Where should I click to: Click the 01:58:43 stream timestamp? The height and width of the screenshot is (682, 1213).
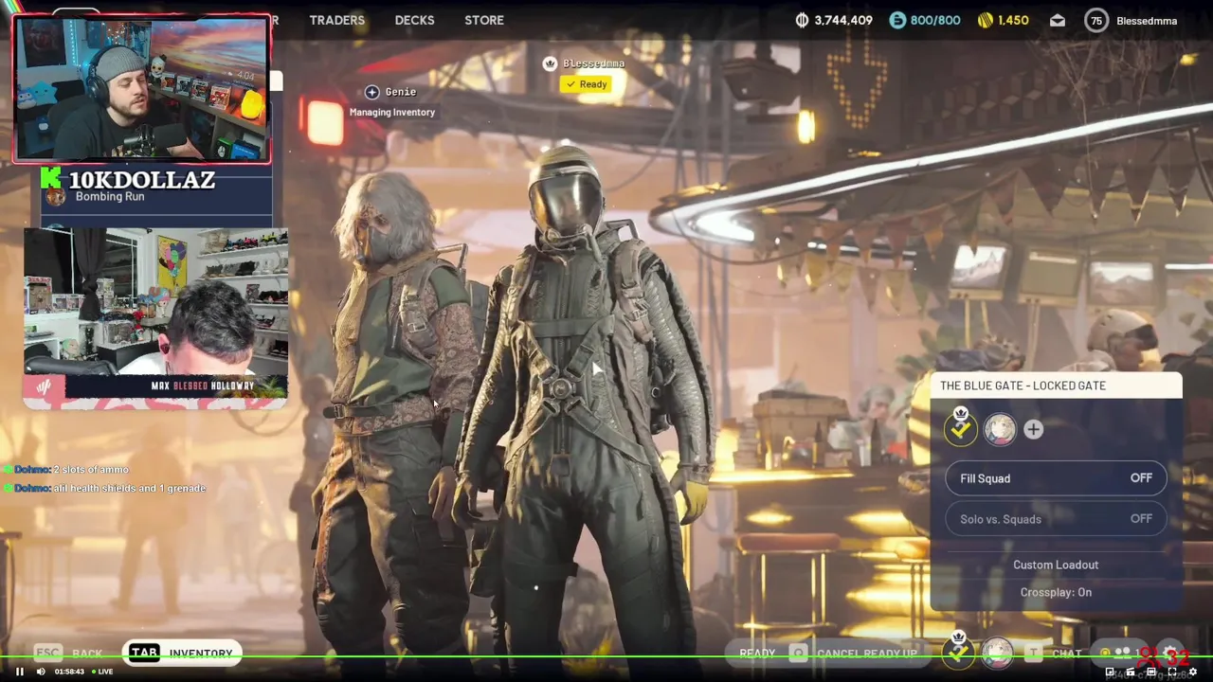pyautogui.click(x=69, y=672)
